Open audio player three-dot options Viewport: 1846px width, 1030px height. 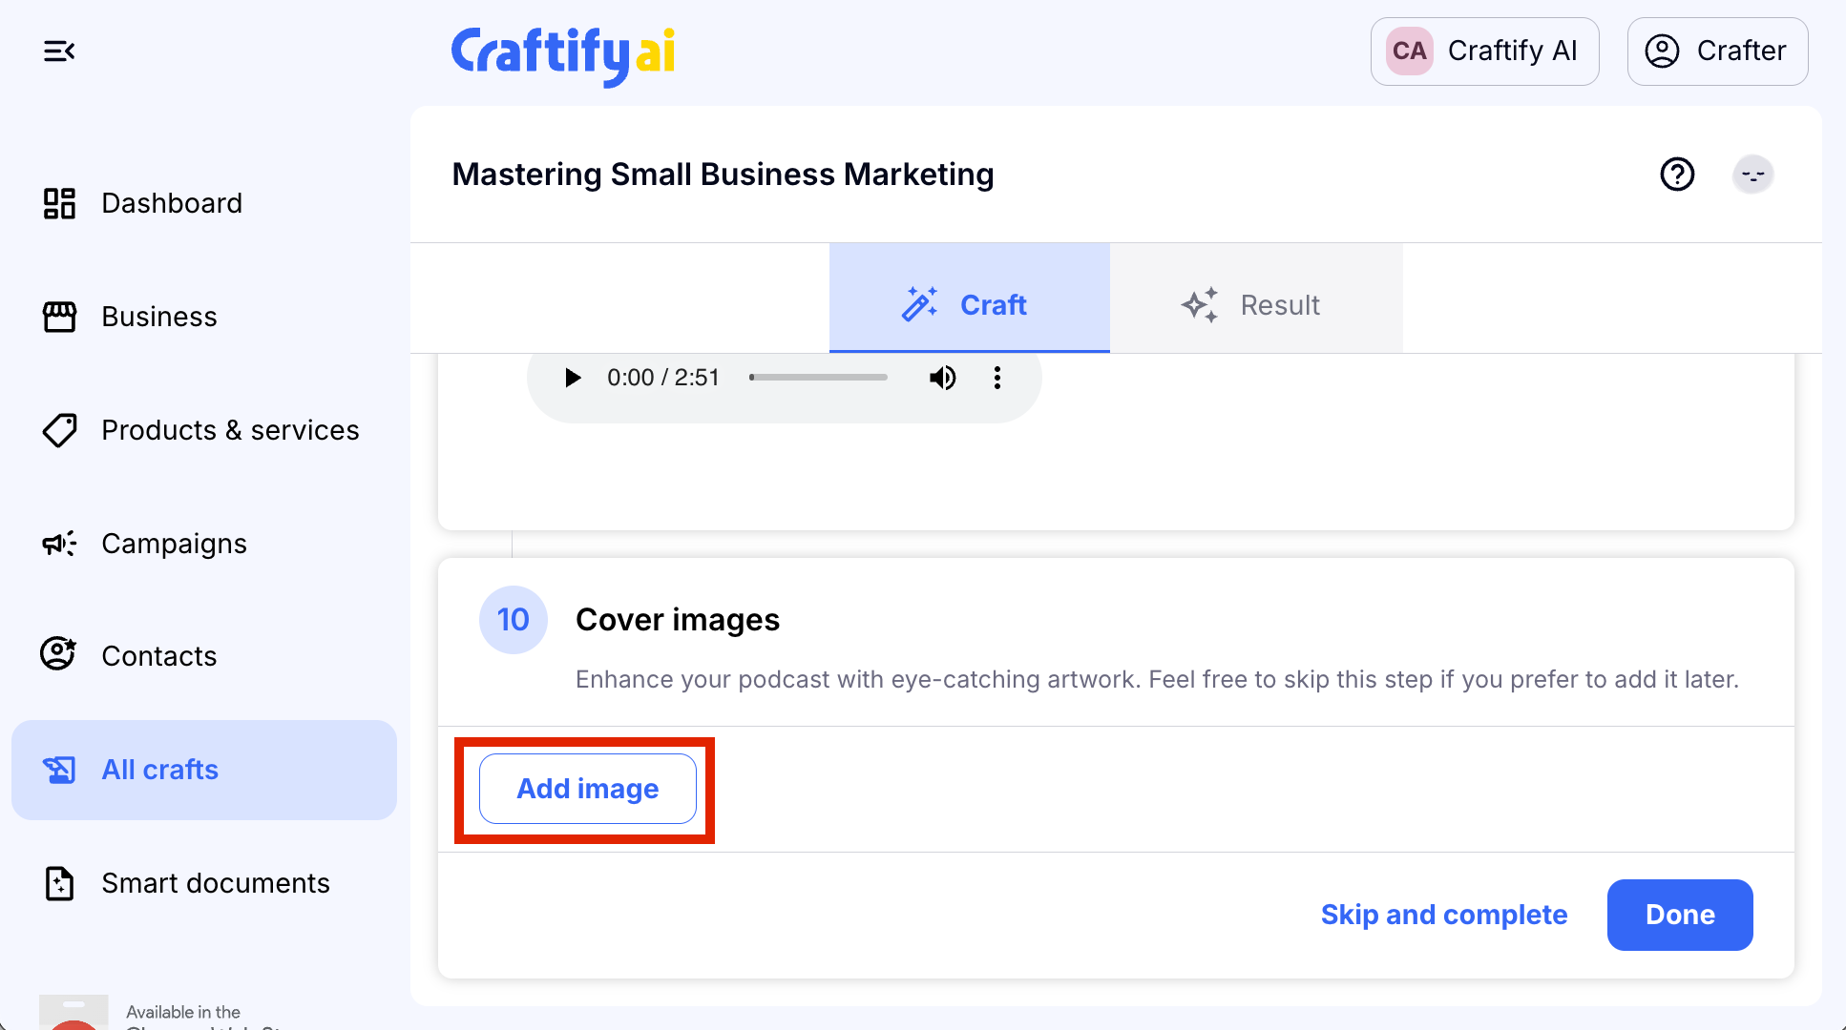click(x=997, y=378)
